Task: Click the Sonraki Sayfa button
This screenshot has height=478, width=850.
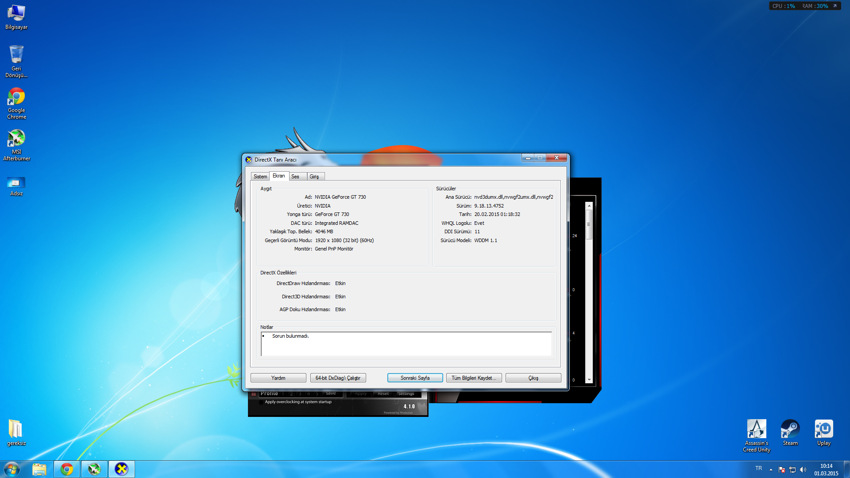Action: coord(415,378)
